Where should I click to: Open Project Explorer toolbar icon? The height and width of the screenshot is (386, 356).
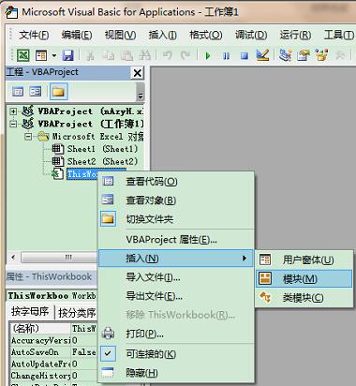tap(286, 55)
